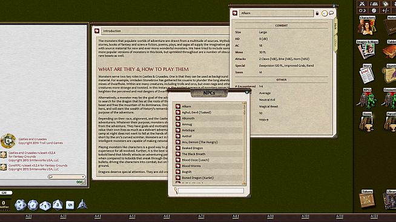Screen dimensions: 396x222
Task: Click the Attacks value on Afkarn sheet
Action: (x=284, y=59)
